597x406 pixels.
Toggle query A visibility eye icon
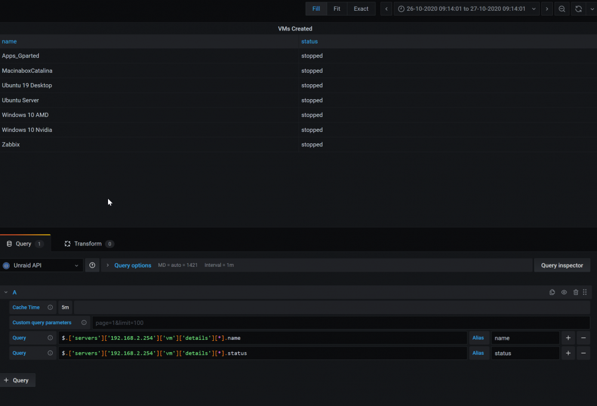[564, 293]
